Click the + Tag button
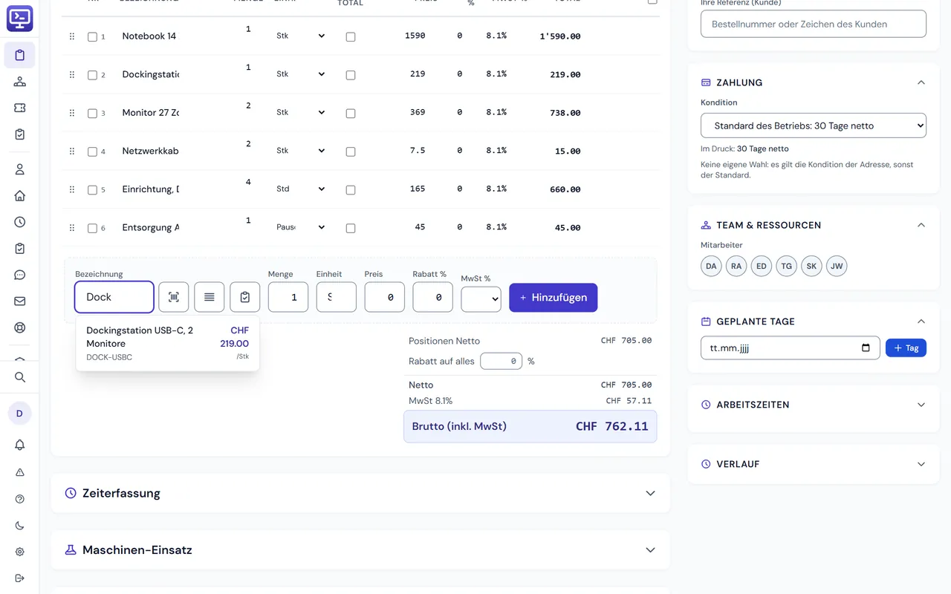The height and width of the screenshot is (594, 951). (x=906, y=347)
